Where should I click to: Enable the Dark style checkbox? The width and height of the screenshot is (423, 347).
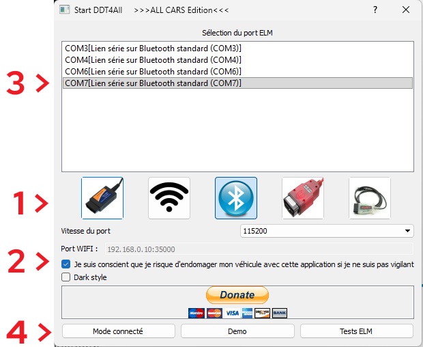pos(65,277)
